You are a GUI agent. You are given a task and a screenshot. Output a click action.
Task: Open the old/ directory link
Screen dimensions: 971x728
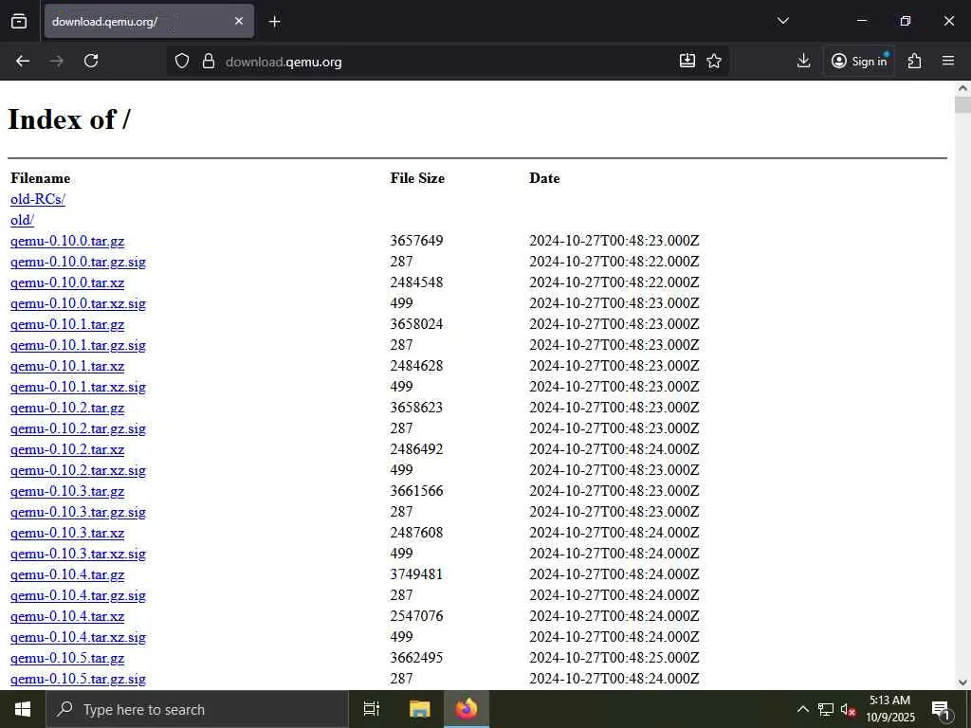[23, 220]
